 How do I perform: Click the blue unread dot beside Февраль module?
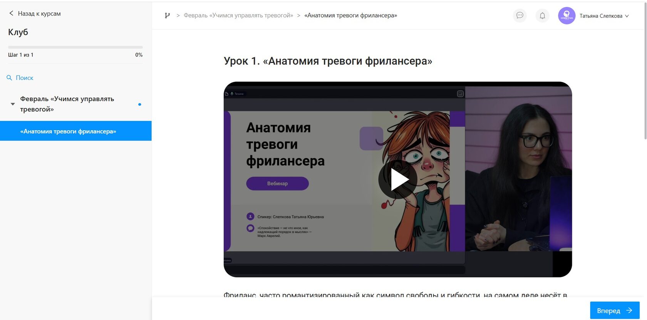click(x=139, y=104)
